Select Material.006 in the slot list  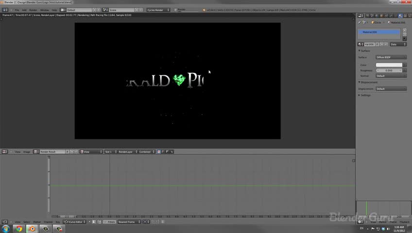click(x=379, y=32)
